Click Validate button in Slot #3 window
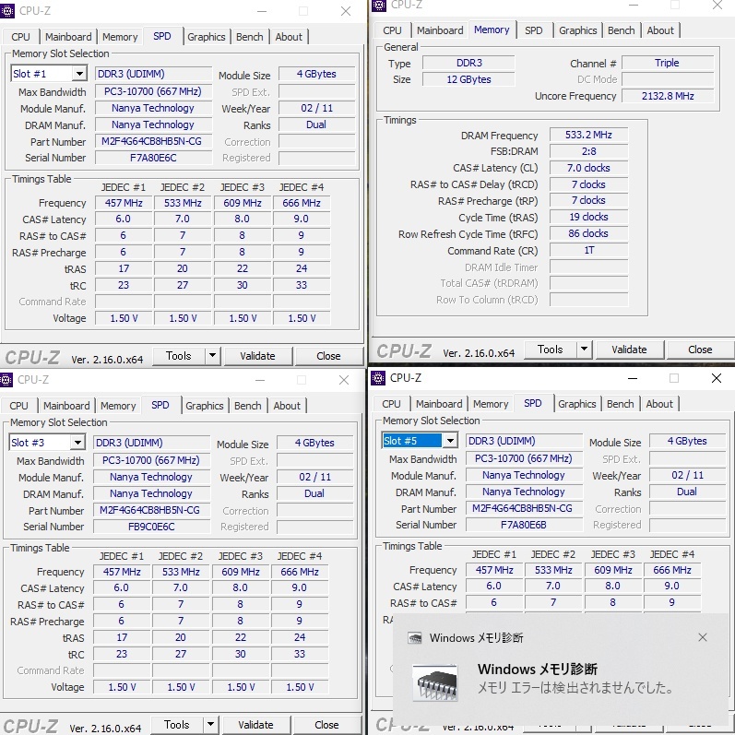This screenshot has height=735, width=735. coord(256,725)
